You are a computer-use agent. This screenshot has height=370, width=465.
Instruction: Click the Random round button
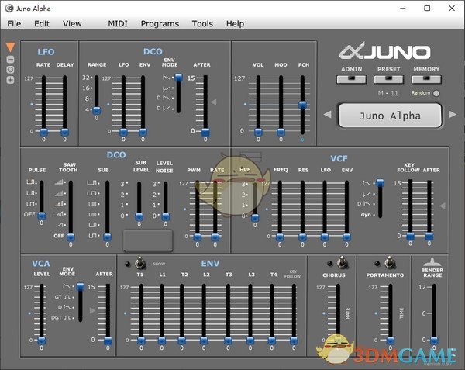pyautogui.click(x=436, y=93)
